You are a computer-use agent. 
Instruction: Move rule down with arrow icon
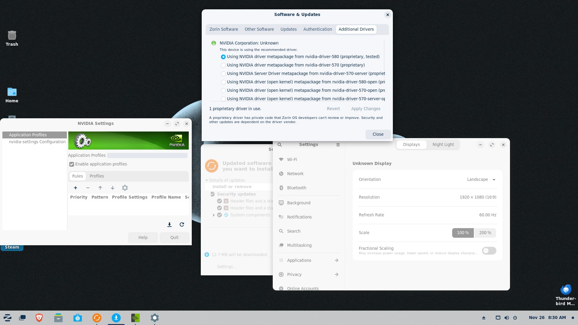pos(113,188)
